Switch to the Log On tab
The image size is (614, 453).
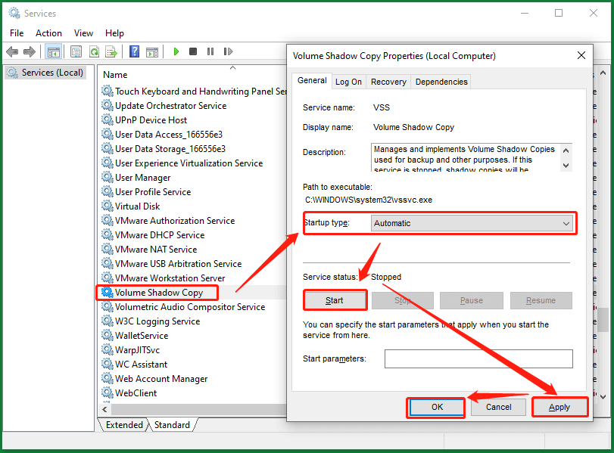click(x=348, y=82)
